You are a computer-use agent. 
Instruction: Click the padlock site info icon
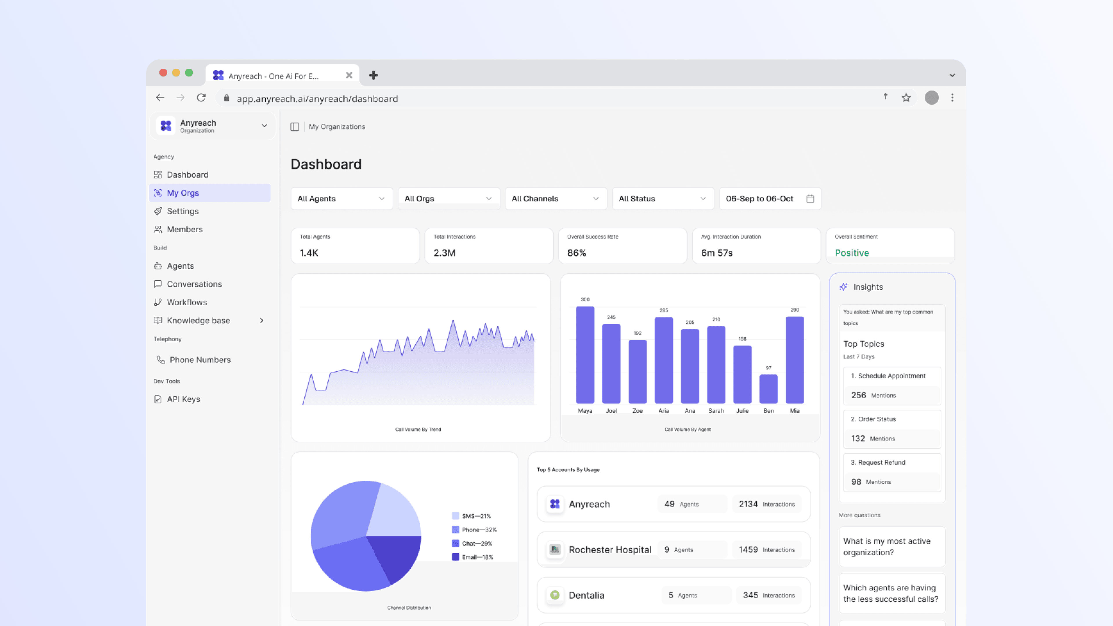coord(226,98)
